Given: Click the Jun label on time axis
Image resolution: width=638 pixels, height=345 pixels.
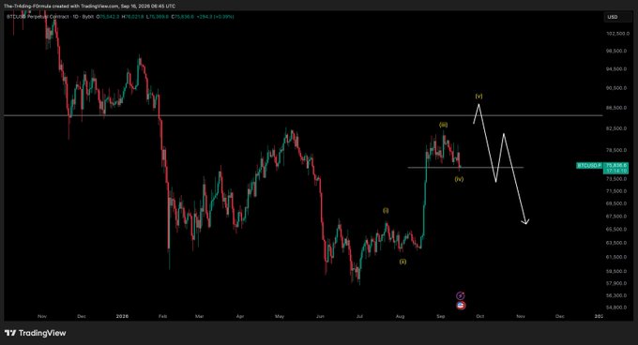Looking at the screenshot, I should (321, 316).
